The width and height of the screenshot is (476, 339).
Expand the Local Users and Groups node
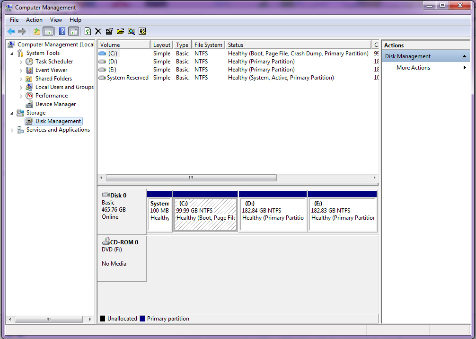coord(21,87)
